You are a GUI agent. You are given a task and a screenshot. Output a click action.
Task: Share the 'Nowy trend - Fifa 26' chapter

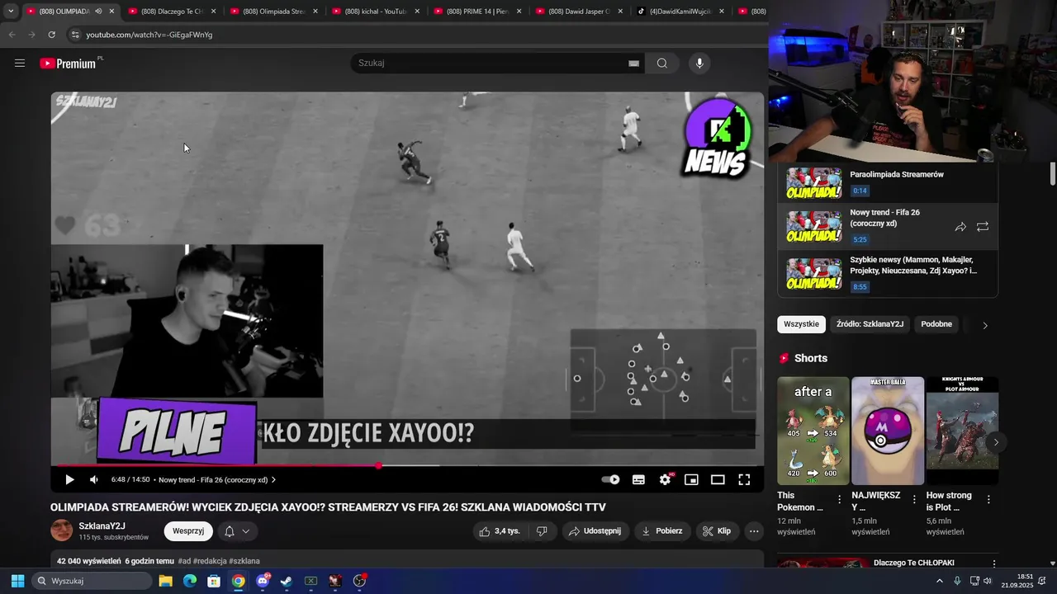coord(960,227)
